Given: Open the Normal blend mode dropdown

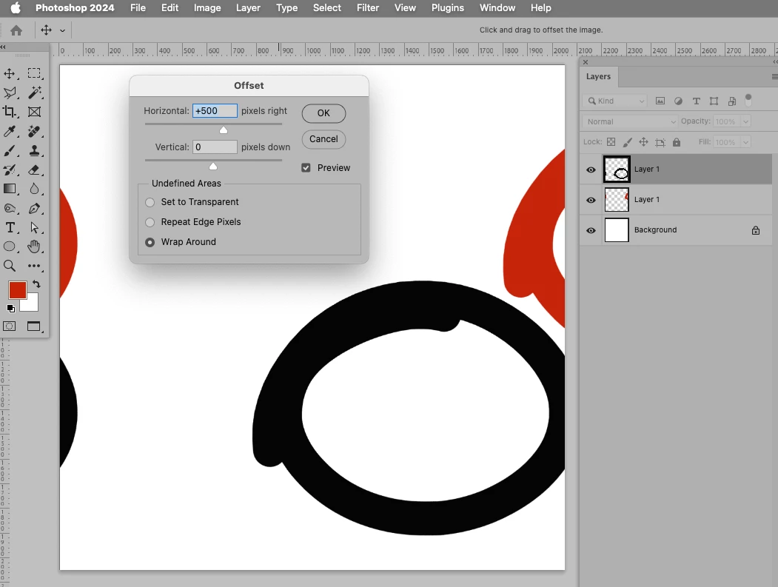Looking at the screenshot, I should [x=630, y=121].
